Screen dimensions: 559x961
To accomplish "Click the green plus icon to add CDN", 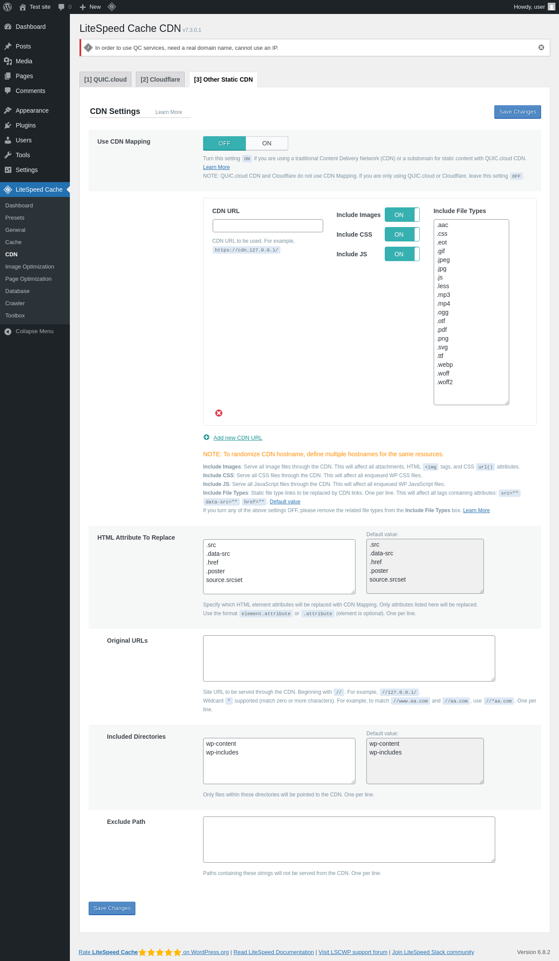I will coord(207,437).
